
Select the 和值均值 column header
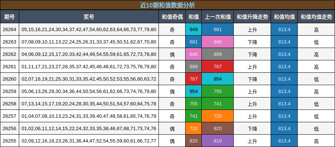(284, 16)
